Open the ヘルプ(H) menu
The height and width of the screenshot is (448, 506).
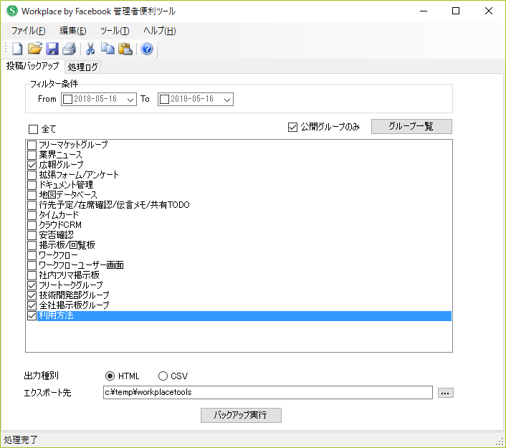tap(159, 31)
